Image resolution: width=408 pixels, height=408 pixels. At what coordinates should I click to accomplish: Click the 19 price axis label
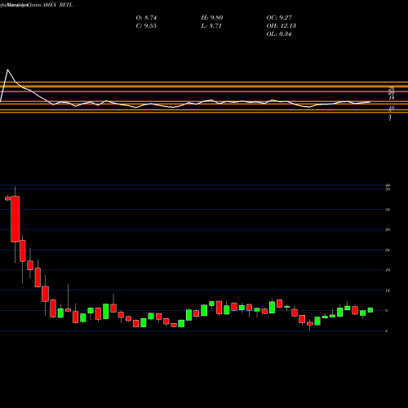point(388,270)
